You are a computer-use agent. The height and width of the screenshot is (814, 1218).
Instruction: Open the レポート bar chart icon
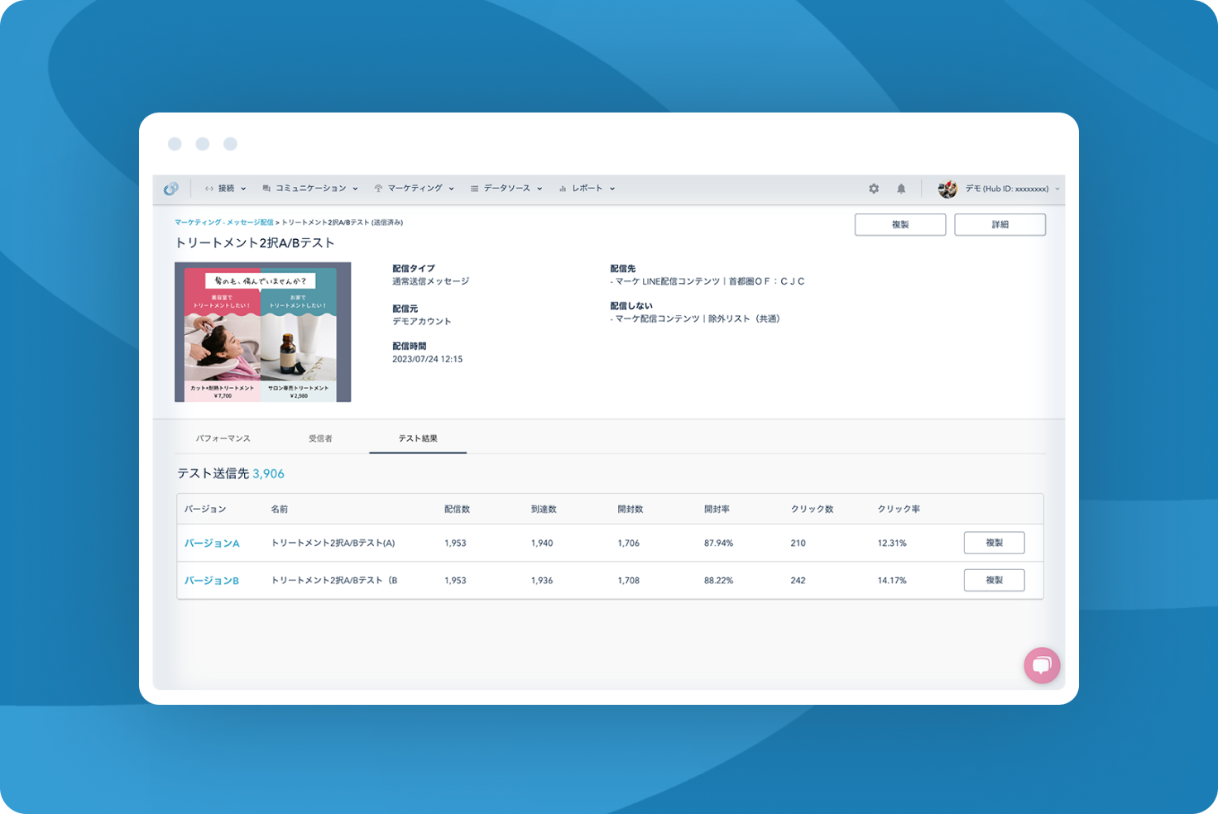click(x=563, y=188)
